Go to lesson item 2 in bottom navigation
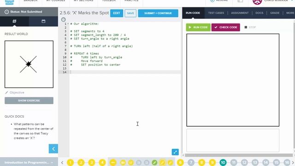295x166 pixels. tap(81, 162)
